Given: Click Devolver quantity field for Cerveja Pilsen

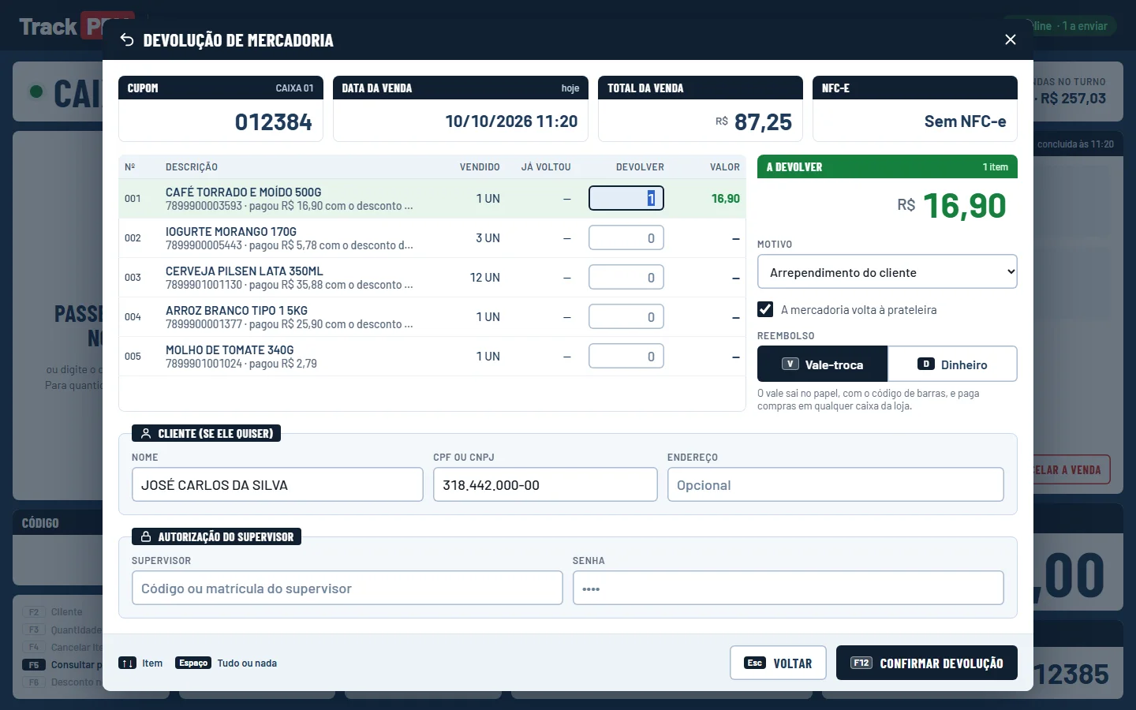Looking at the screenshot, I should 626,277.
